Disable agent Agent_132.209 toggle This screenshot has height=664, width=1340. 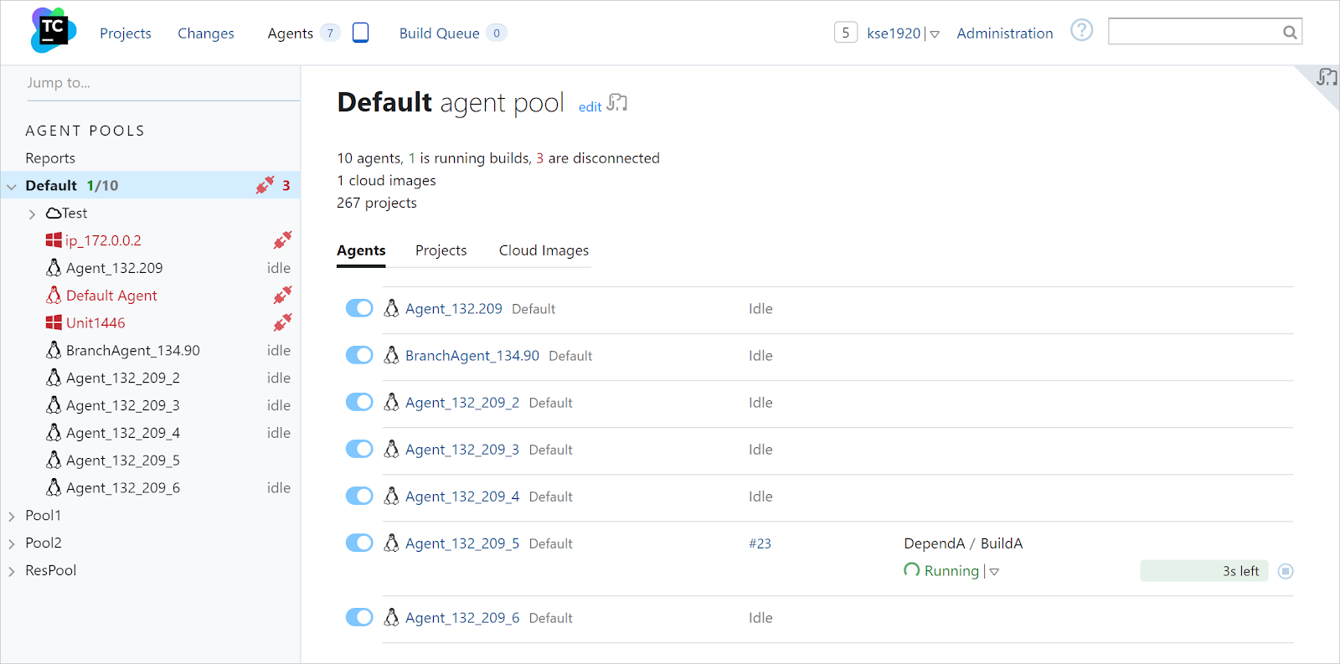tap(359, 308)
